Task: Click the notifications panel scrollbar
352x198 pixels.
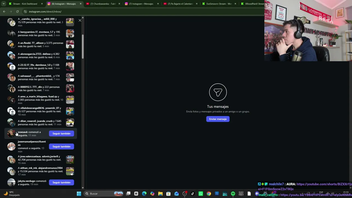Action: tap(82, 47)
